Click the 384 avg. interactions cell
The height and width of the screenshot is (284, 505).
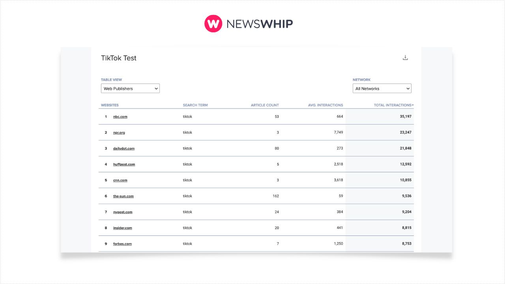tap(340, 212)
